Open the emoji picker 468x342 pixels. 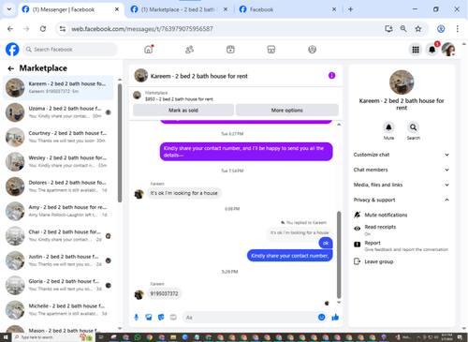point(321,318)
